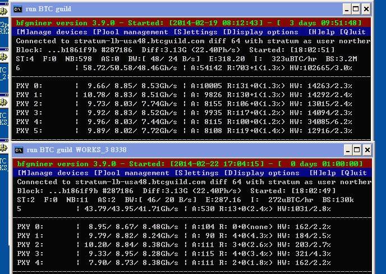Click 'A:530' accepted total in lower window
This screenshot has height=274, width=386.
click(x=203, y=209)
